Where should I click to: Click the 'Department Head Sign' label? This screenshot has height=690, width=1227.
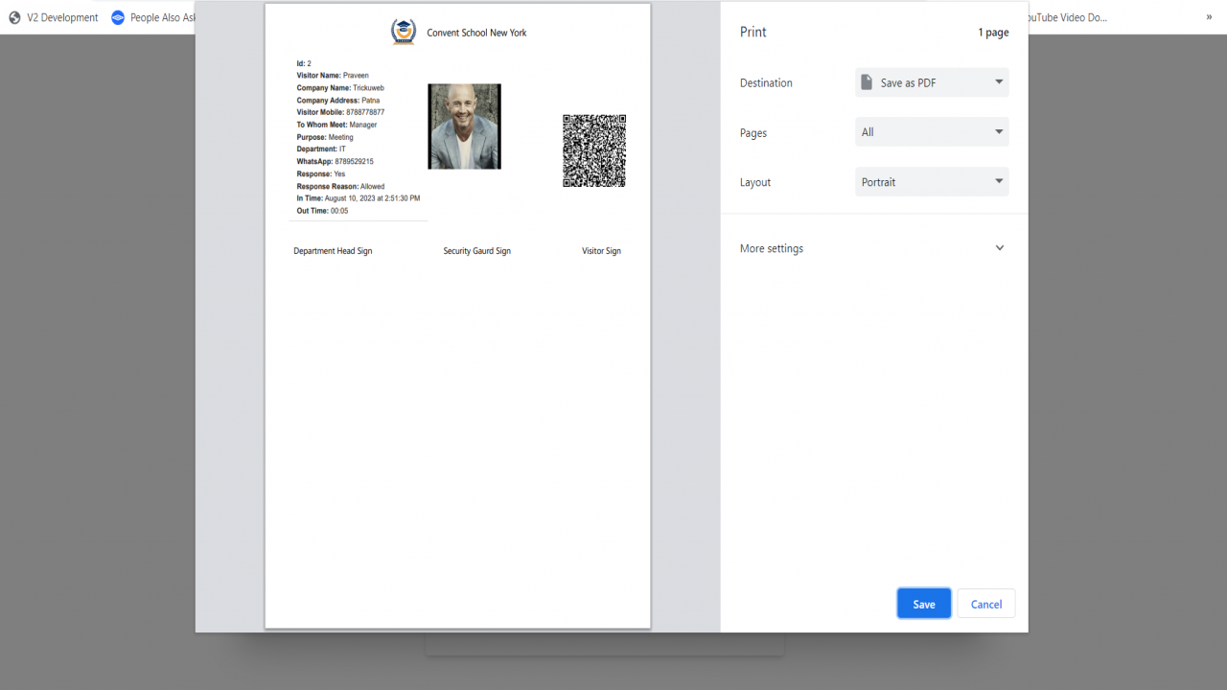(x=333, y=251)
